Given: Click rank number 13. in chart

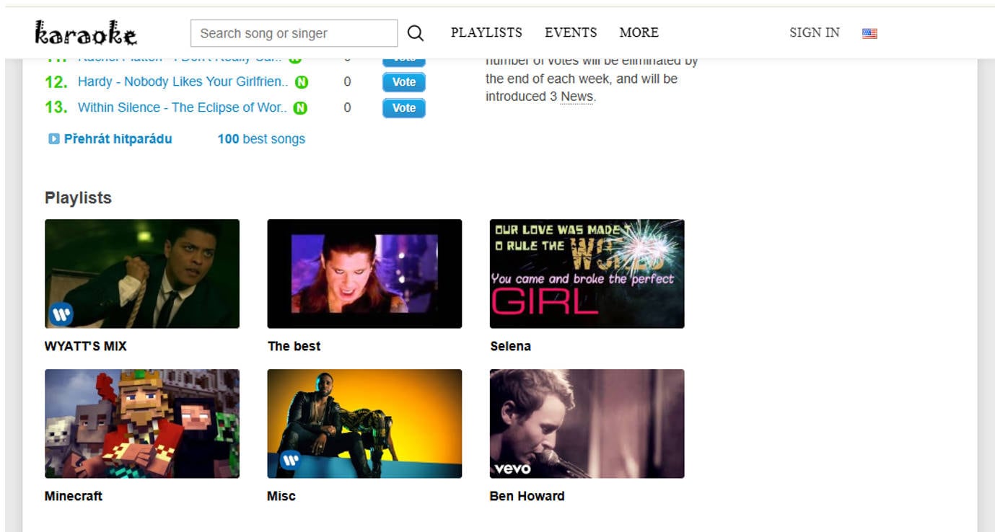Looking at the screenshot, I should [x=56, y=108].
